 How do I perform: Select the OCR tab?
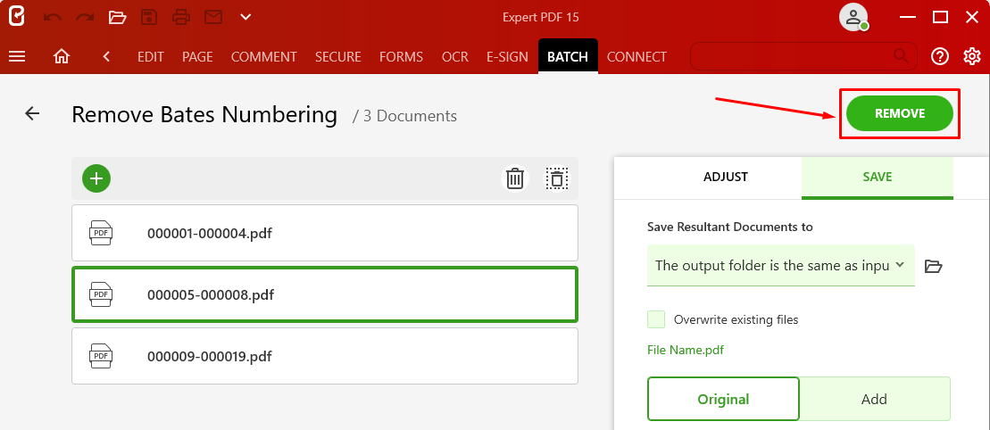pyautogui.click(x=455, y=57)
